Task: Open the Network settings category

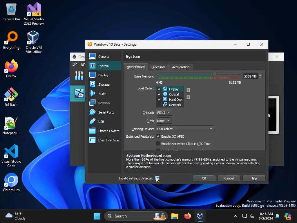Action: pyautogui.click(x=104, y=103)
